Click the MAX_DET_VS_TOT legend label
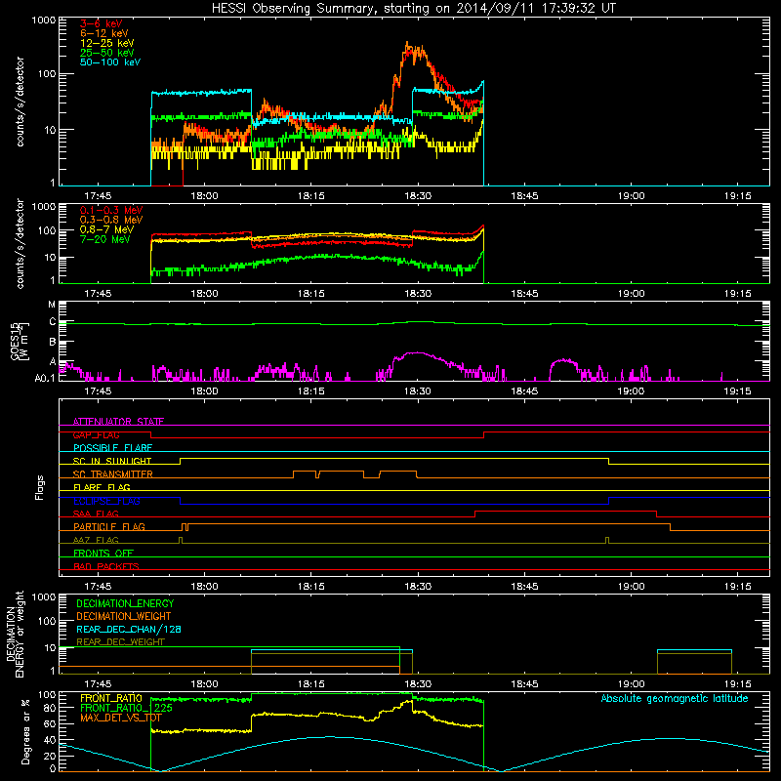The image size is (781, 781). point(121,718)
